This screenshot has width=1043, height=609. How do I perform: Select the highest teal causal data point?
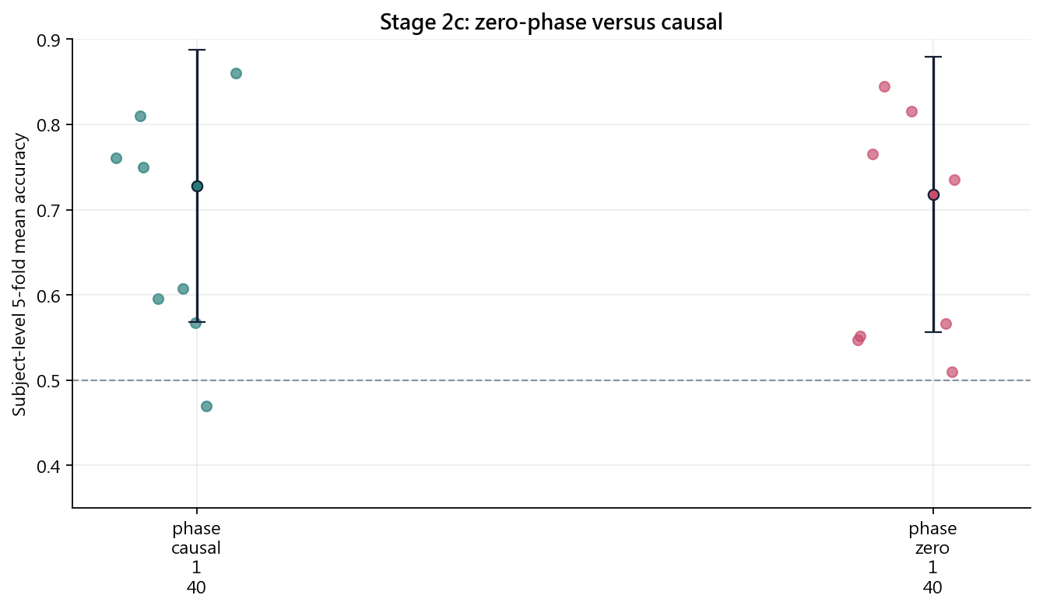point(236,73)
